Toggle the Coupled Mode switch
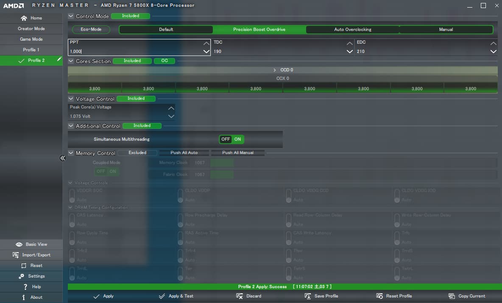Image resolution: width=502 pixels, height=303 pixels. [x=106, y=171]
